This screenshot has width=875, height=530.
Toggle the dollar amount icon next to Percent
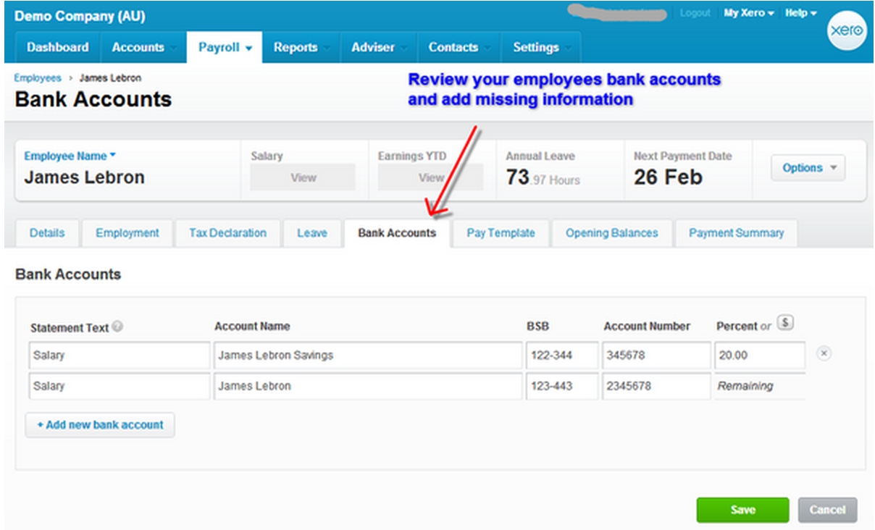coord(785,324)
